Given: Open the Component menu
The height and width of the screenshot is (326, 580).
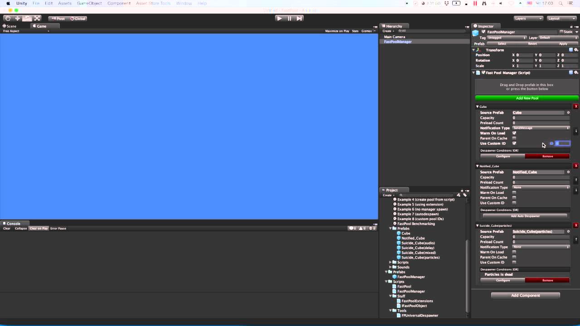Looking at the screenshot, I should [x=119, y=3].
